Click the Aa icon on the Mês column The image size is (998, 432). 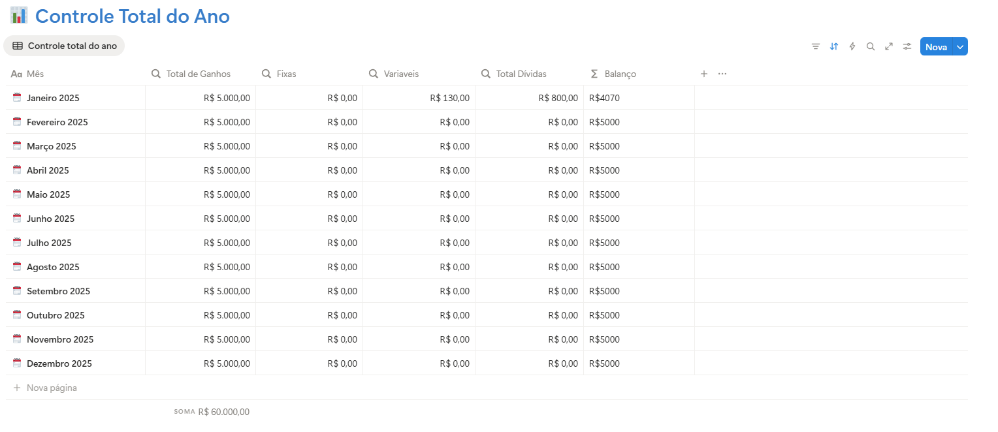pyautogui.click(x=16, y=74)
